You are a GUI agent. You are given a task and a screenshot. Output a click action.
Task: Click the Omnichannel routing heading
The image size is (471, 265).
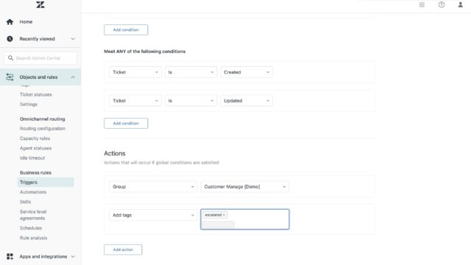click(x=43, y=119)
